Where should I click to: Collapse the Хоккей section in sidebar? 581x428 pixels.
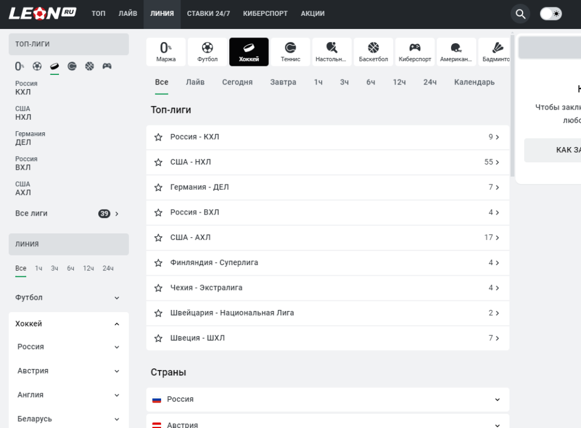pyautogui.click(x=69, y=324)
